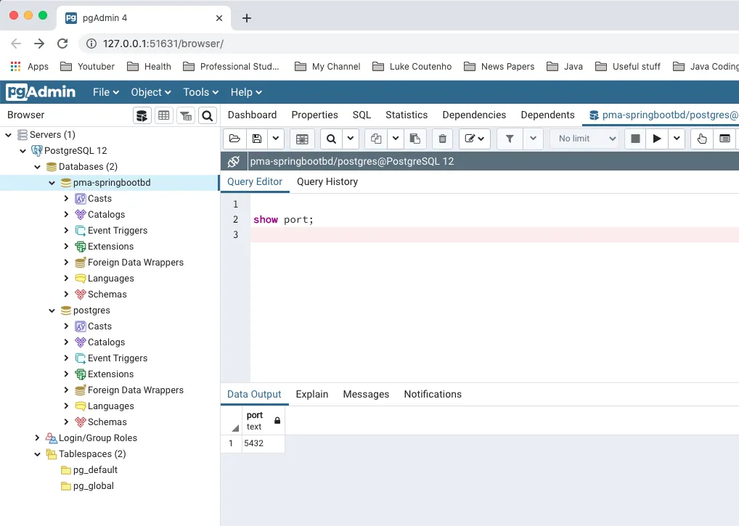
Task: Open the No limit rows dropdown
Action: click(584, 139)
